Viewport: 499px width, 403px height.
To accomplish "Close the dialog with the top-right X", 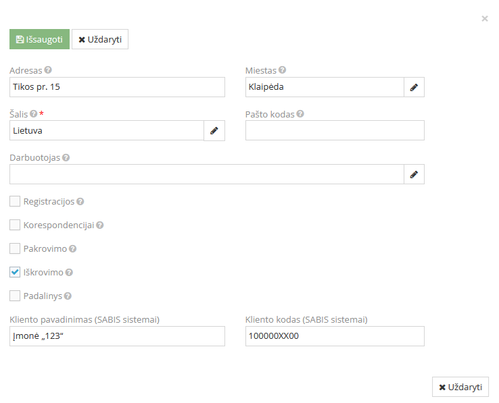I will point(485,19).
